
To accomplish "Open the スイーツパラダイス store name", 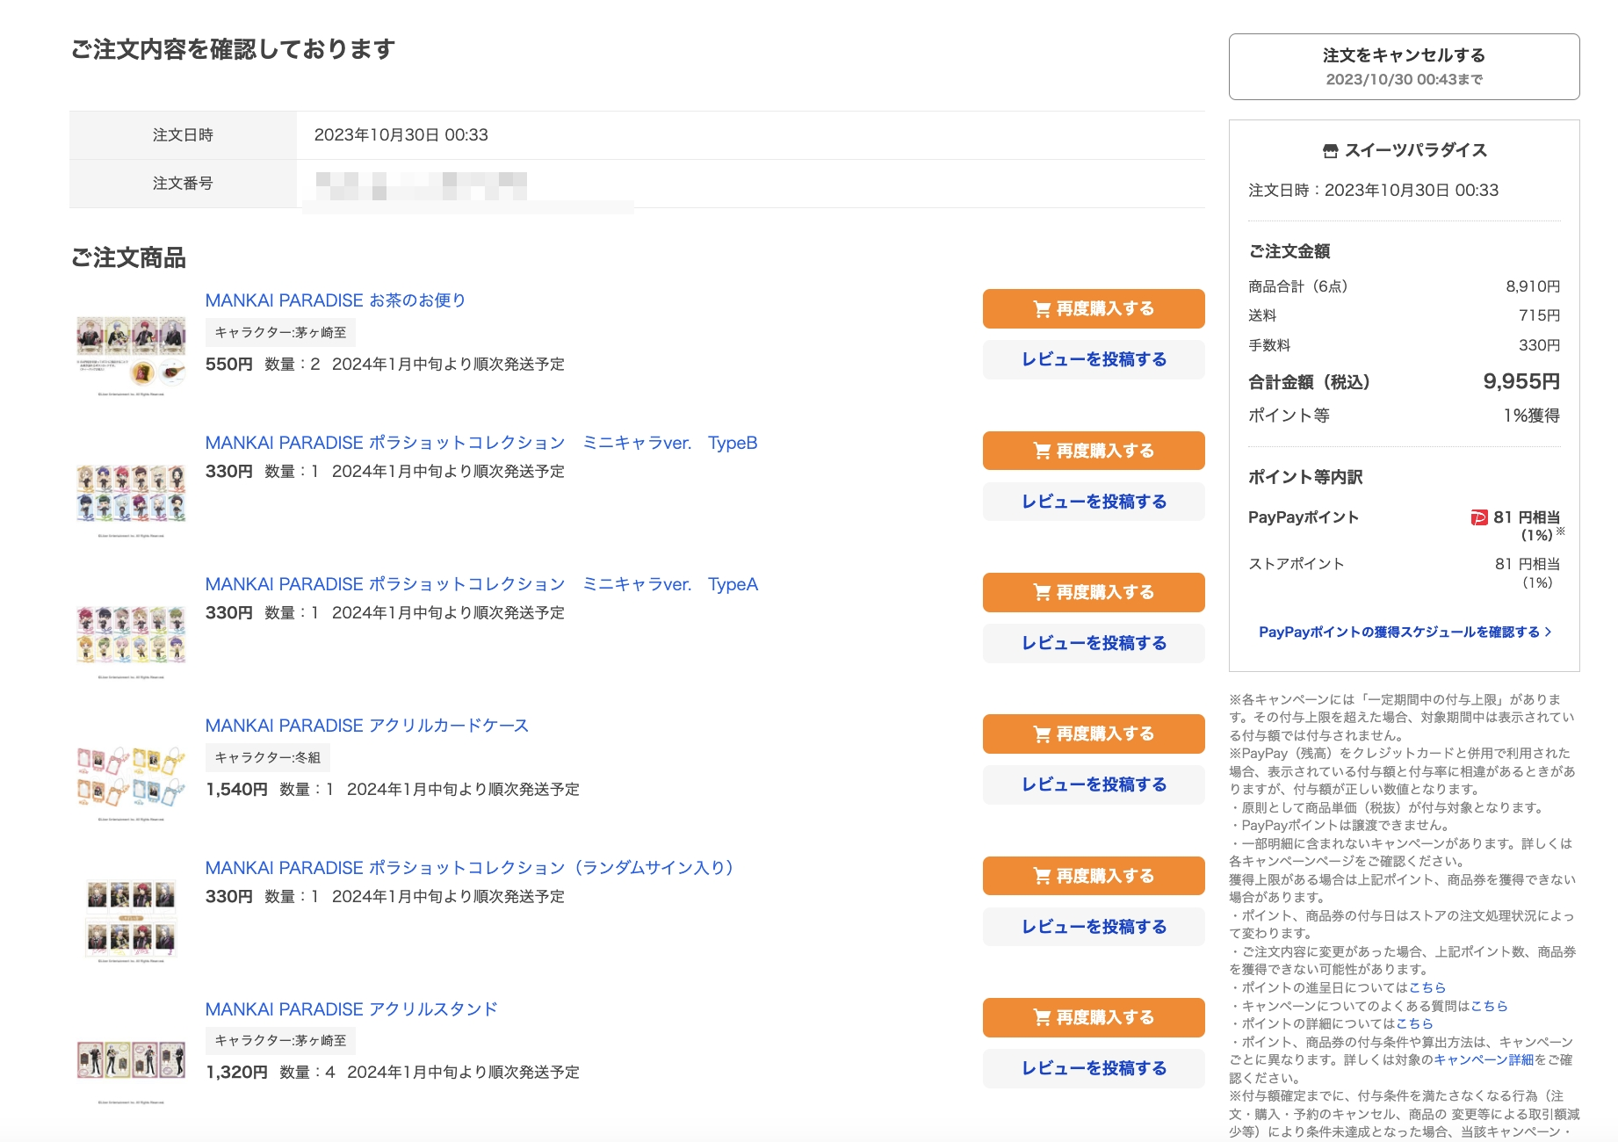I will point(1416,150).
